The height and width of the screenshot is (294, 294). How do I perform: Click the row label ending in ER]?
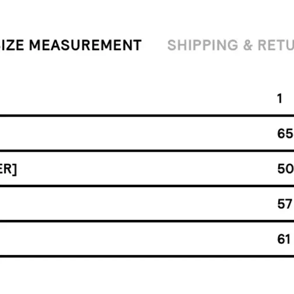tap(8, 169)
